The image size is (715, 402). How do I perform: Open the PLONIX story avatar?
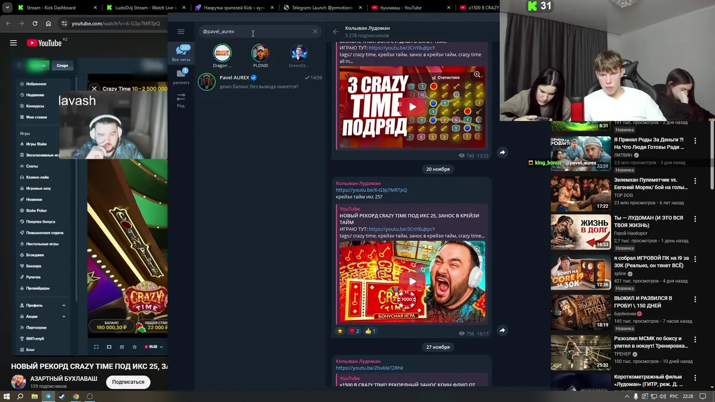click(x=260, y=53)
